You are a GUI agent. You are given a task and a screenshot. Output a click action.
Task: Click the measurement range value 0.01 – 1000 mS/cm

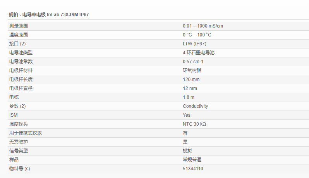click(x=203, y=26)
